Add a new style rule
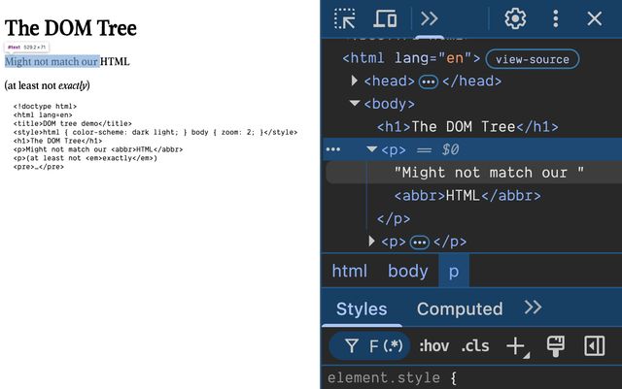The height and width of the screenshot is (389, 622). click(x=516, y=346)
